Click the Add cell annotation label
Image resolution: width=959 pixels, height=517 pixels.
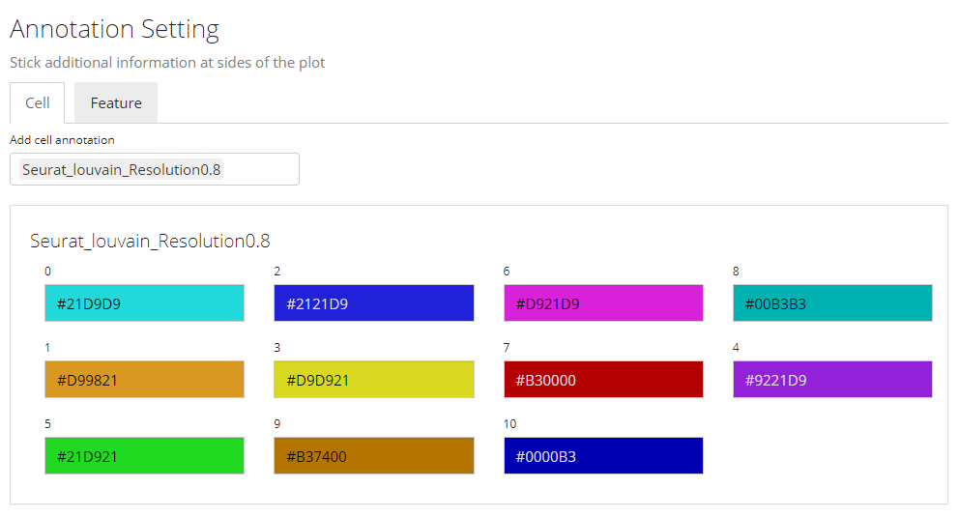click(x=62, y=140)
